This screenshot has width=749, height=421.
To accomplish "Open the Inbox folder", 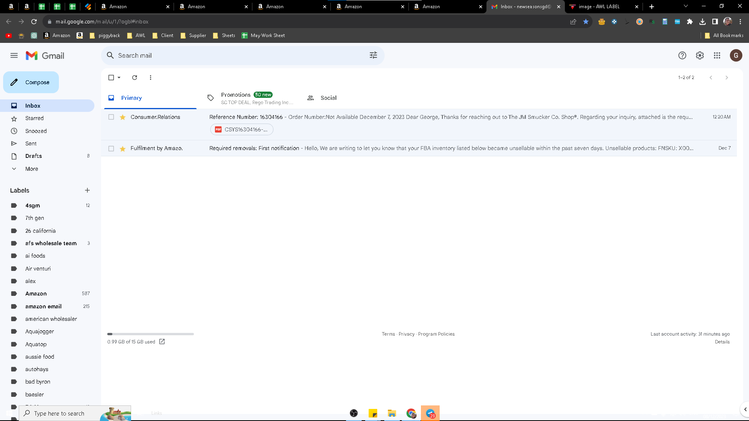I will pos(47,106).
